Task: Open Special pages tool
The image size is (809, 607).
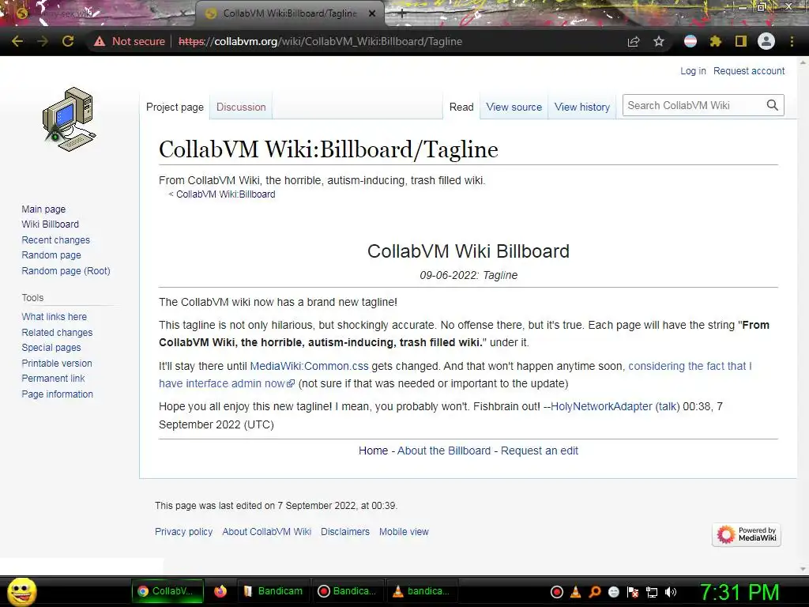Action: point(51,348)
